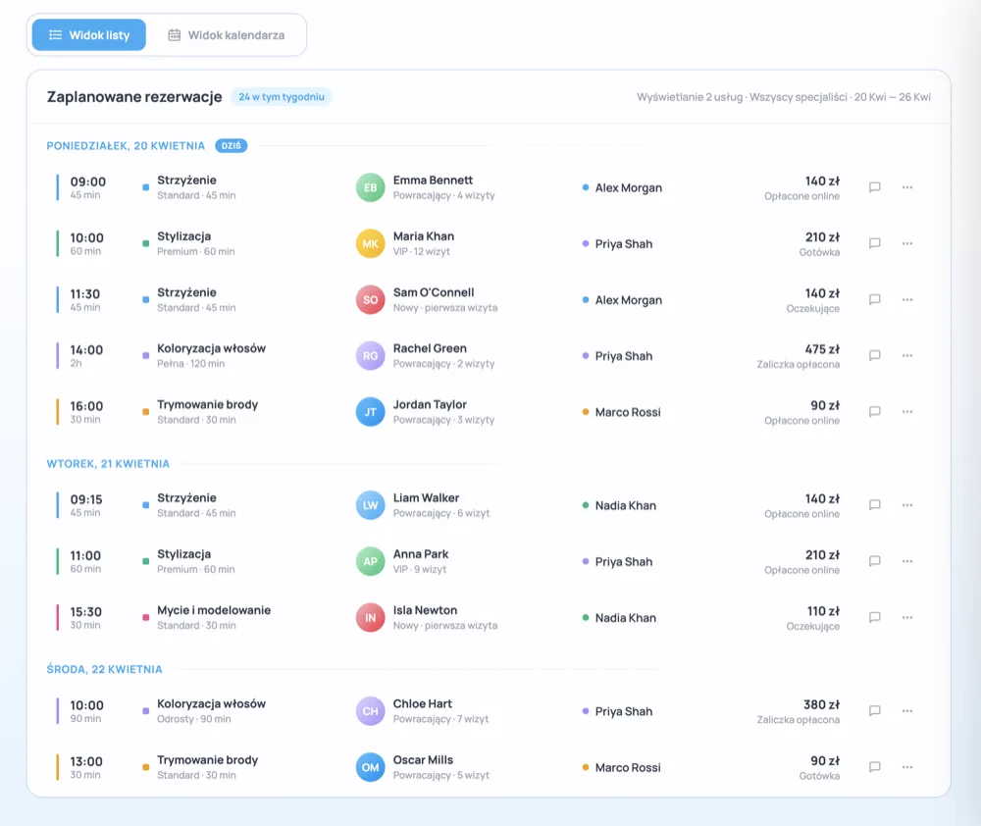981x826 pixels.
Task: Open client name Rachel Green
Action: coord(430,348)
